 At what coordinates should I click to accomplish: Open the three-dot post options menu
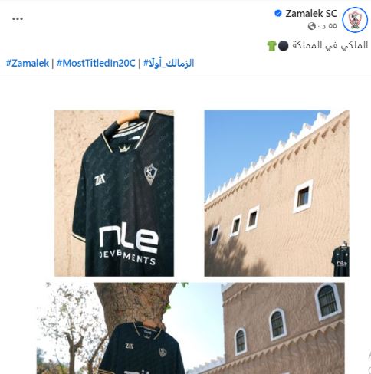18,18
